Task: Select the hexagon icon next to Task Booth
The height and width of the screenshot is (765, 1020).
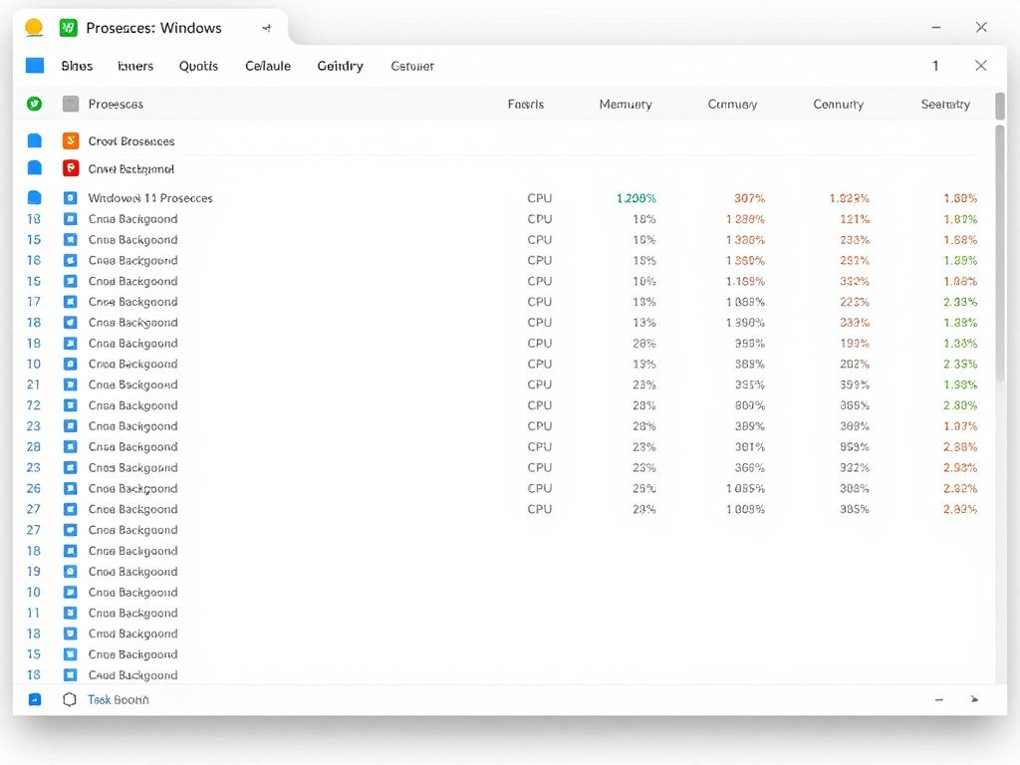Action: tap(70, 699)
